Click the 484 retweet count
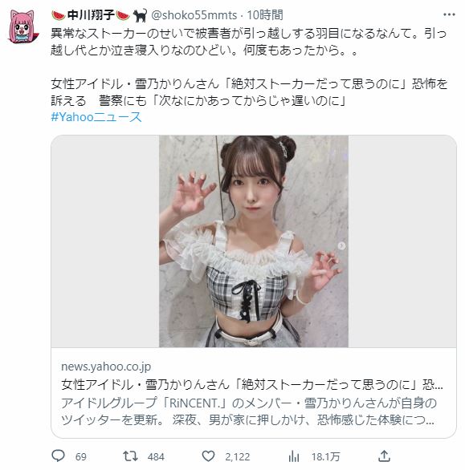Viewport: 465px width, 470px height. 156,457
